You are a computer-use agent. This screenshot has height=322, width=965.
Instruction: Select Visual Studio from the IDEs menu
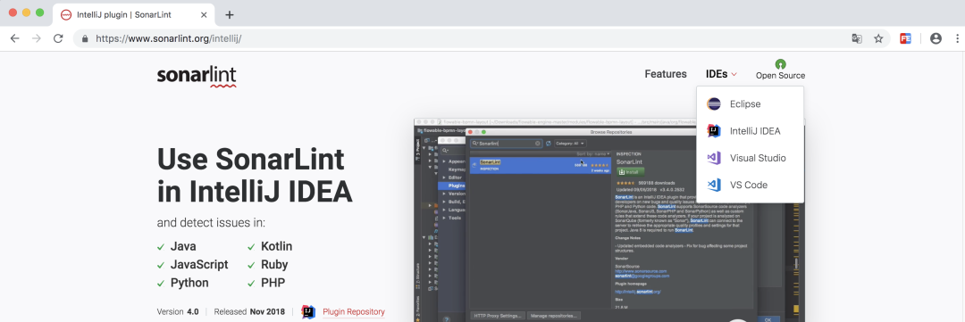[750, 158]
